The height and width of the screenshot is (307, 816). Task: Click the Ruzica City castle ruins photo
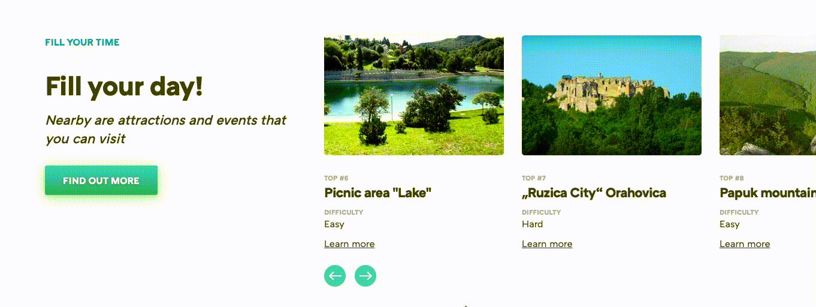click(612, 95)
